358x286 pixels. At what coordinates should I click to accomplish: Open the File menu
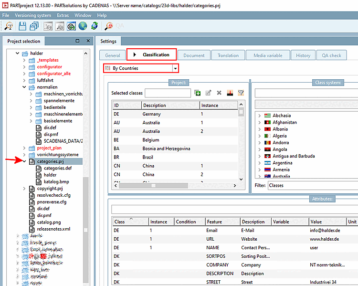click(6, 15)
